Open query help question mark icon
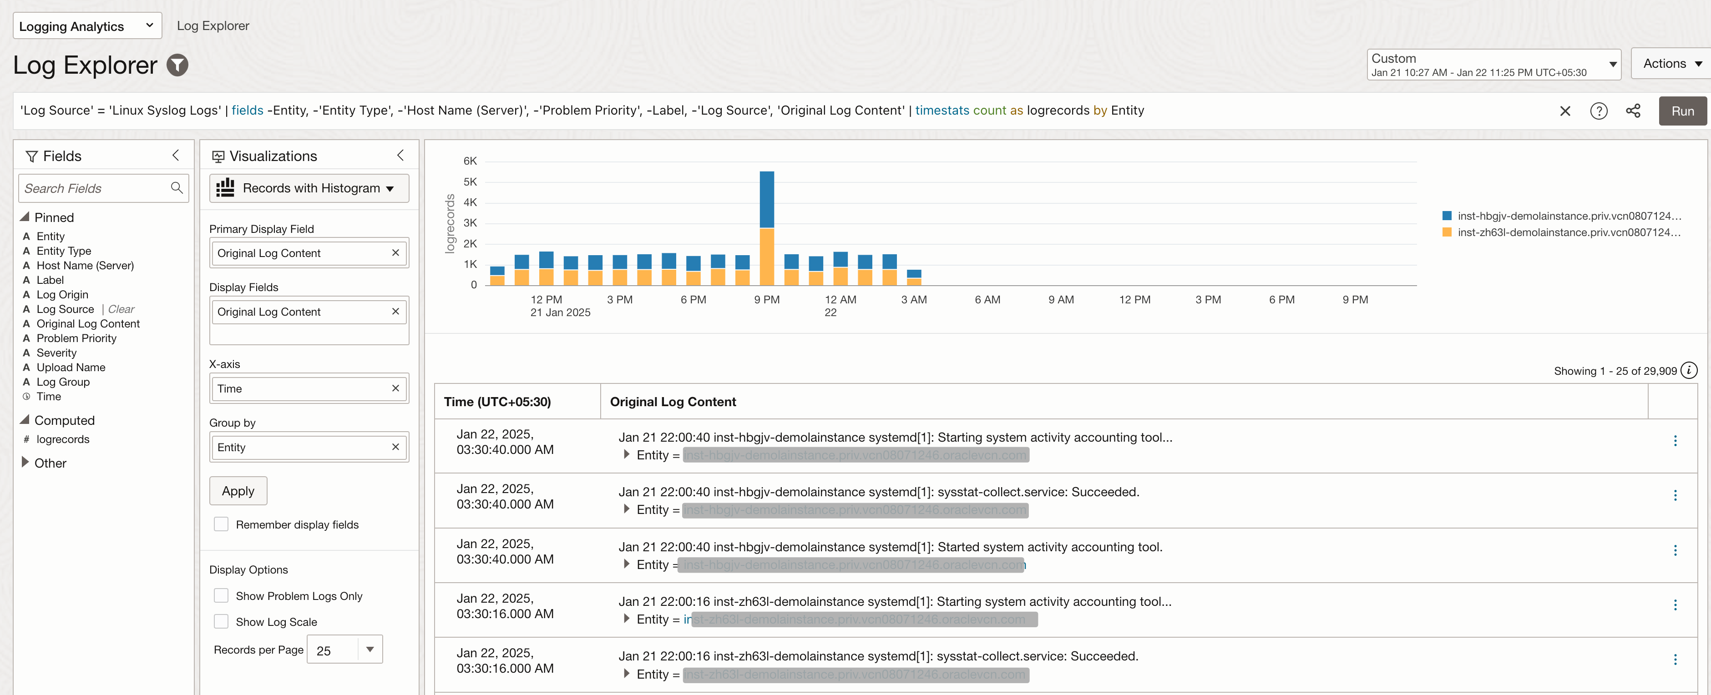This screenshot has width=1711, height=695. tap(1598, 111)
